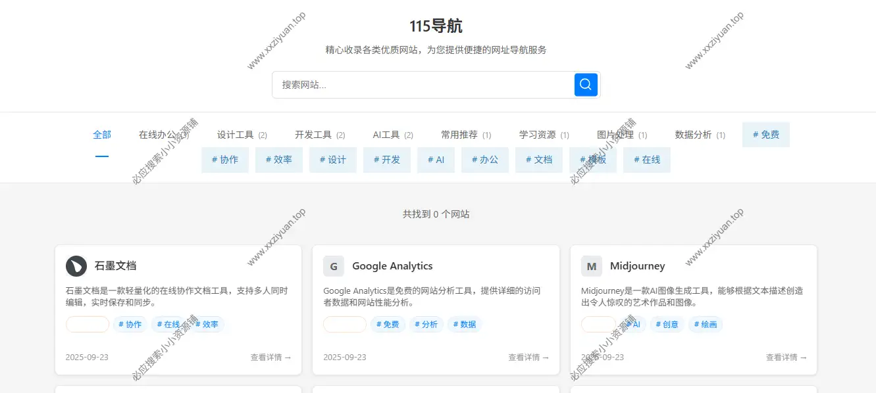
Task: Filter by the # 文档 tag
Action: [x=538, y=160]
